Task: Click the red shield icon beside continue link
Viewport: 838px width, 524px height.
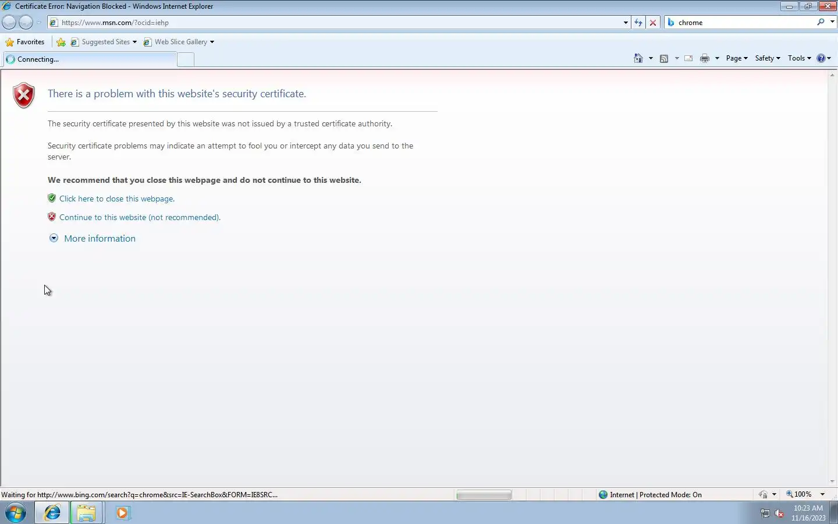Action: pyautogui.click(x=52, y=217)
